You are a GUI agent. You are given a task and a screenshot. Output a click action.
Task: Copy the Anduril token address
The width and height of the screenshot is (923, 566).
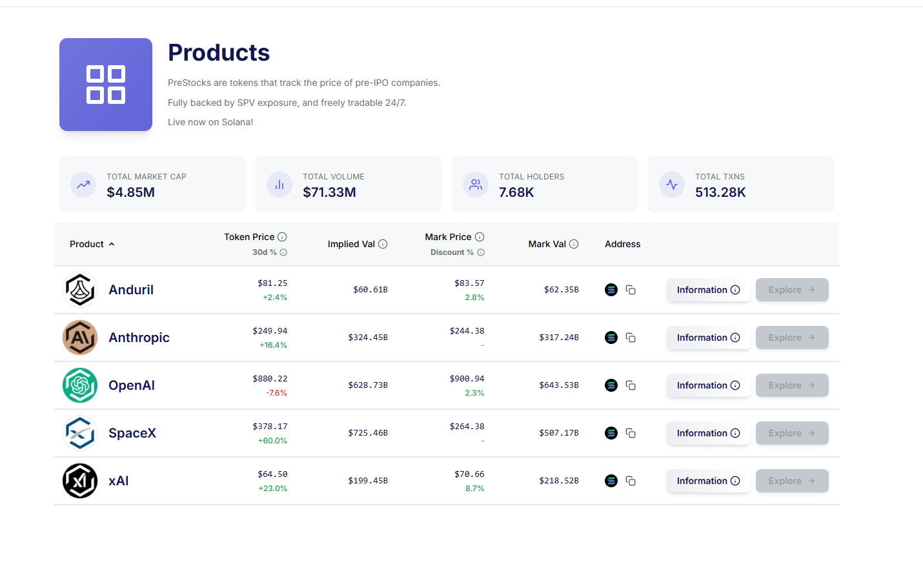pos(631,290)
